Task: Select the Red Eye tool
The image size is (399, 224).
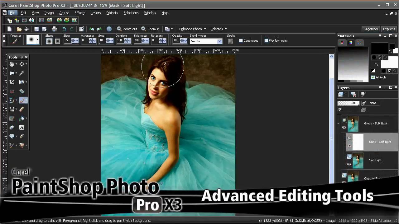Action: tap(12, 91)
